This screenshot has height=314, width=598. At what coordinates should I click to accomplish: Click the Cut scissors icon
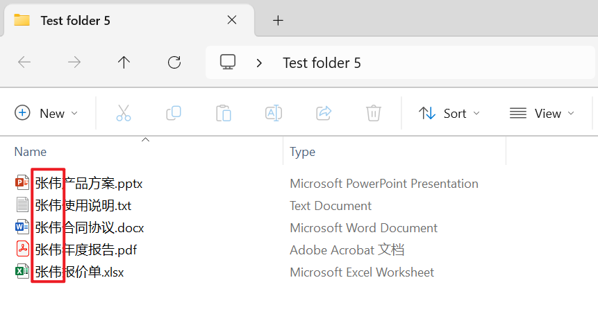click(124, 113)
